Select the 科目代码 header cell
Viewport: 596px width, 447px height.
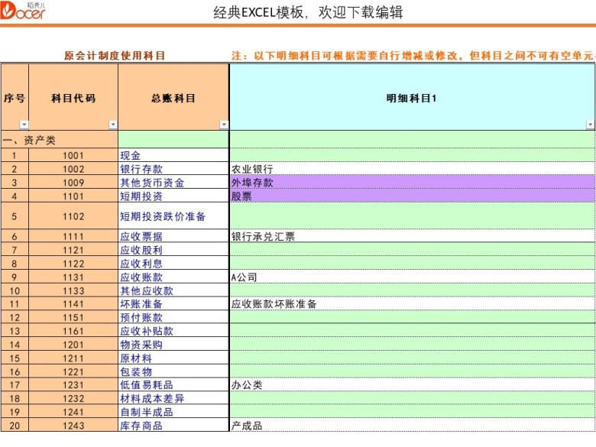[73, 97]
